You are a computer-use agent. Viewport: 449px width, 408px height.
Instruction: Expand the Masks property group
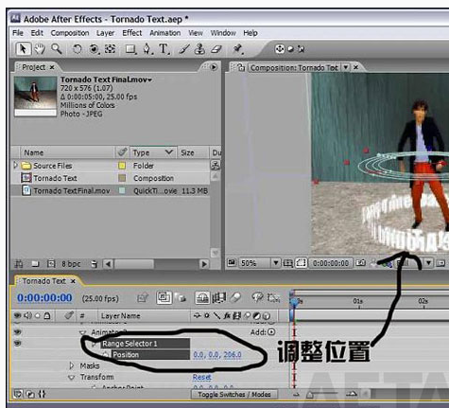[72, 365]
